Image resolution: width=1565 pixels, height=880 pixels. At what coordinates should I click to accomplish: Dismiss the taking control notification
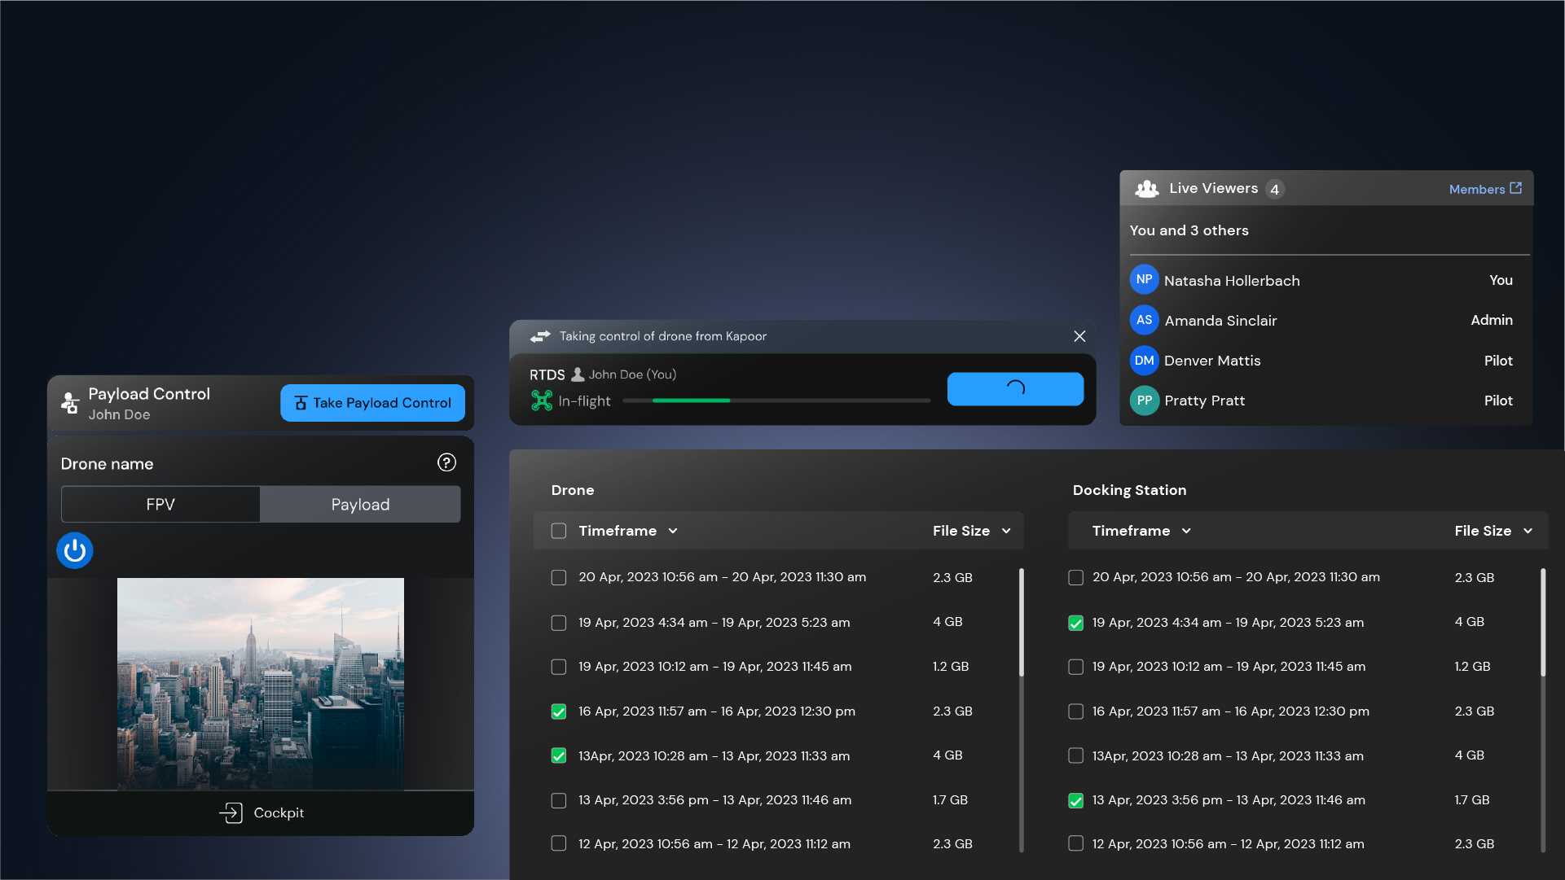(1079, 336)
